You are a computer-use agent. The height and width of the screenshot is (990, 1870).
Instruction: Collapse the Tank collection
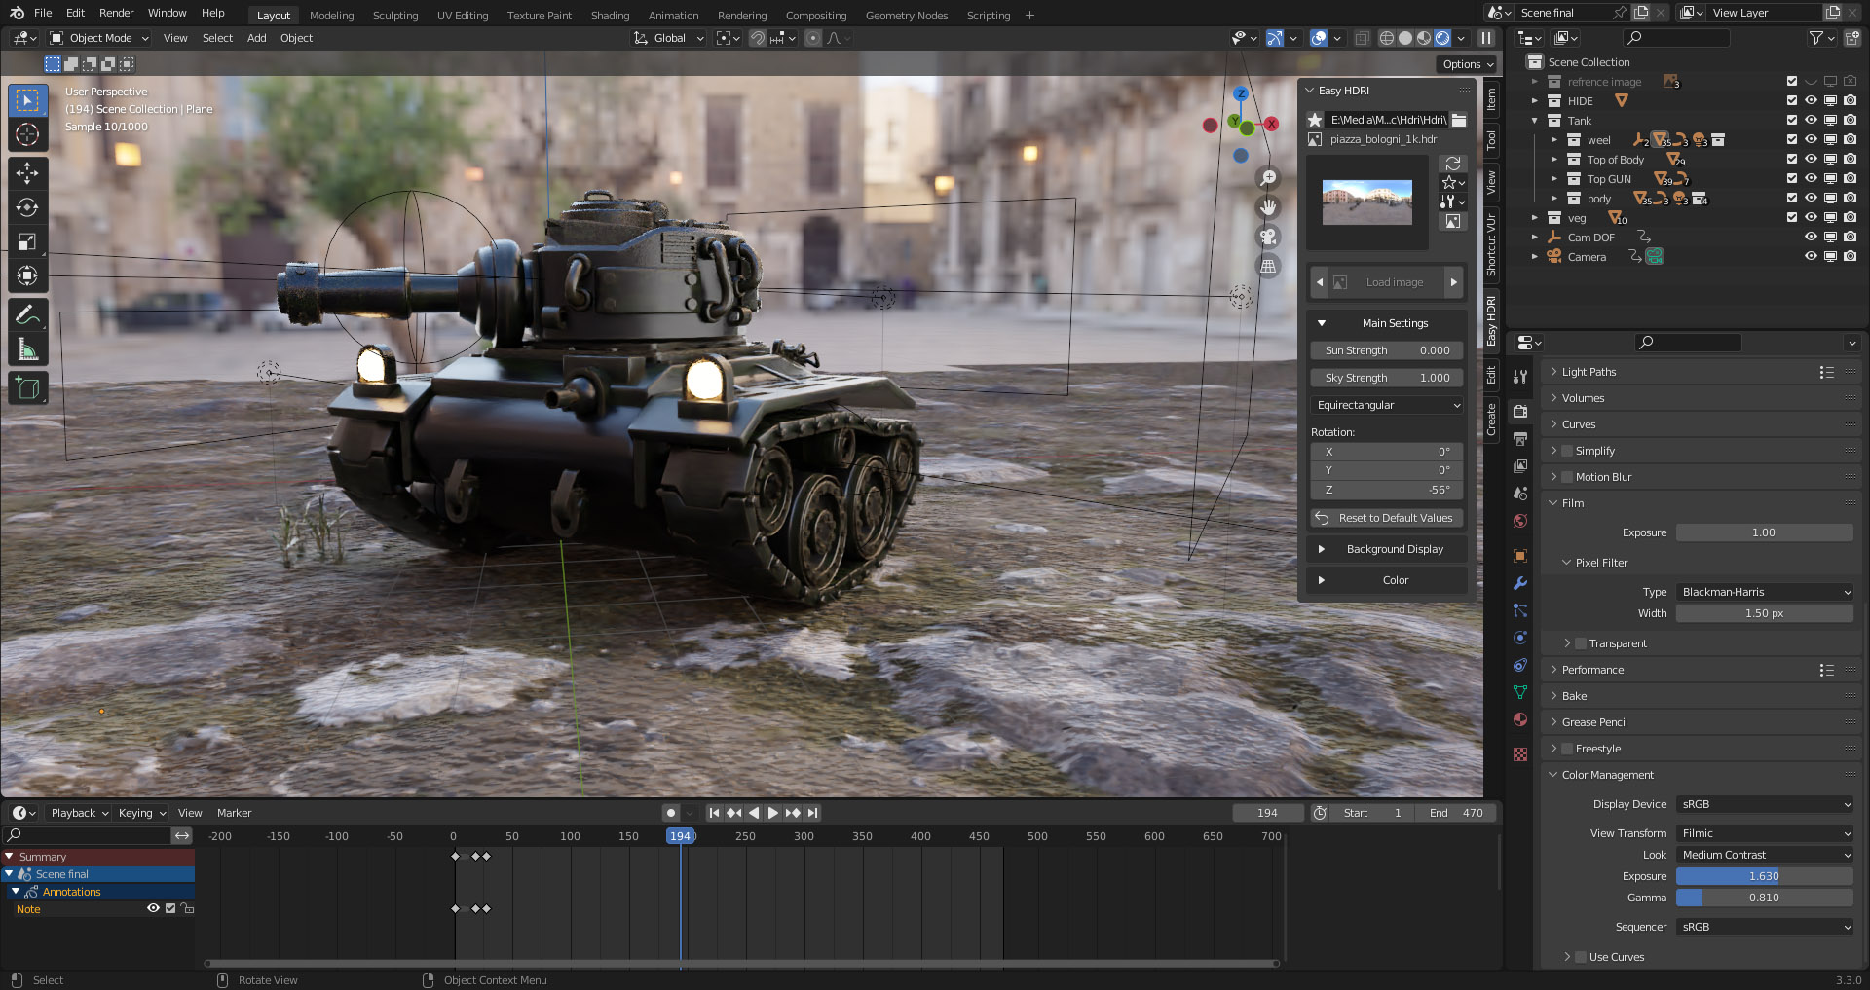[x=1534, y=121]
